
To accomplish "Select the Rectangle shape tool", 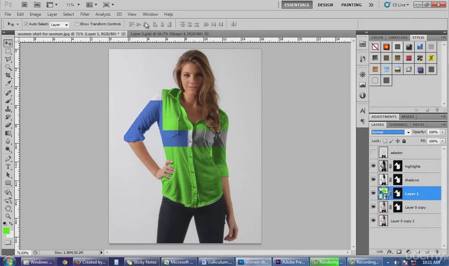I will click(8, 183).
